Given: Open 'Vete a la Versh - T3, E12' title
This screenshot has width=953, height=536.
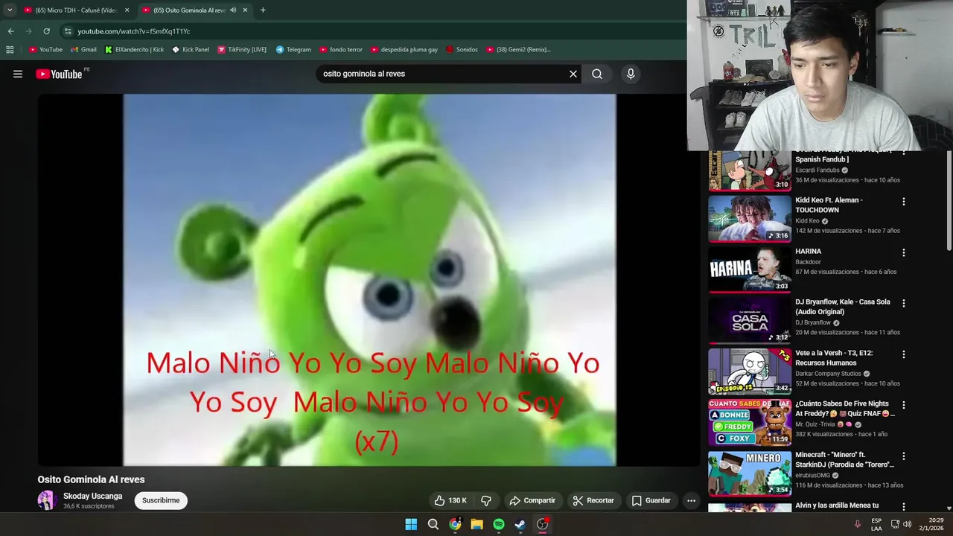Looking at the screenshot, I should (x=834, y=358).
